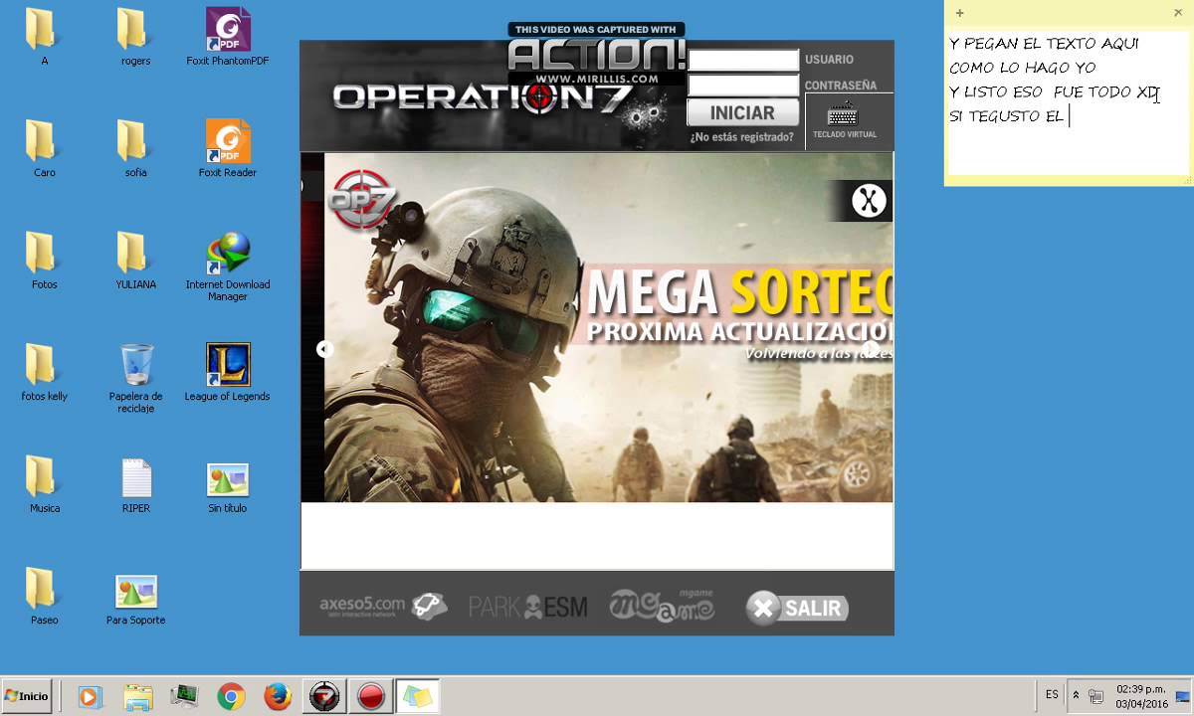Open Papelera de reciclaje

(135, 379)
